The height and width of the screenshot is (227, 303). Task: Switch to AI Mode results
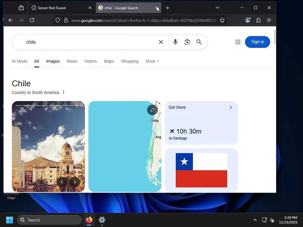(20, 61)
